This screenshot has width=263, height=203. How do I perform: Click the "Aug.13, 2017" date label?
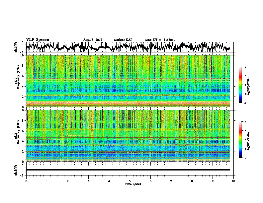pyautogui.click(x=93, y=40)
